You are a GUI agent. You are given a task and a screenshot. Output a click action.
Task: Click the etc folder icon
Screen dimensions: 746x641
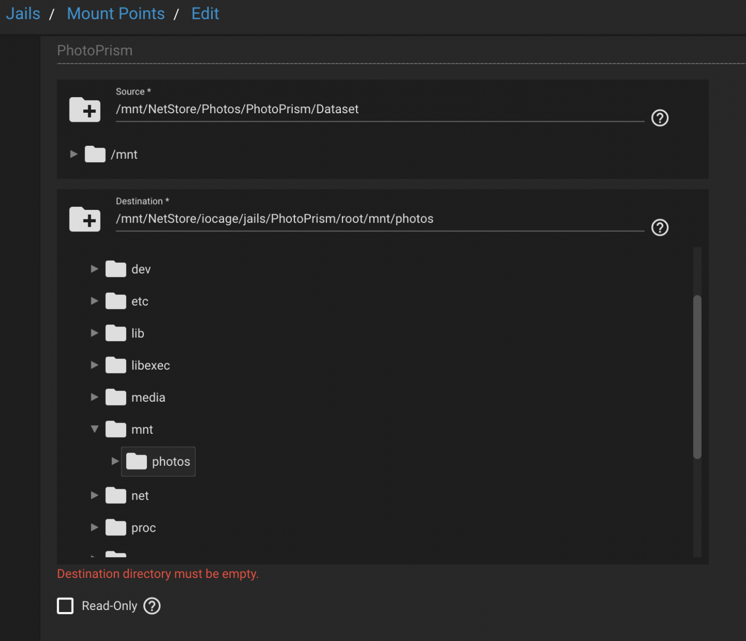115,301
